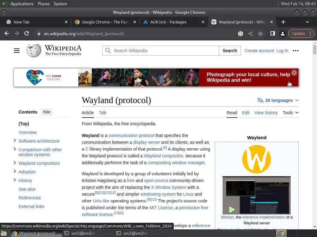
Task: Open the Applications menu in top panel
Action: click(22, 4)
